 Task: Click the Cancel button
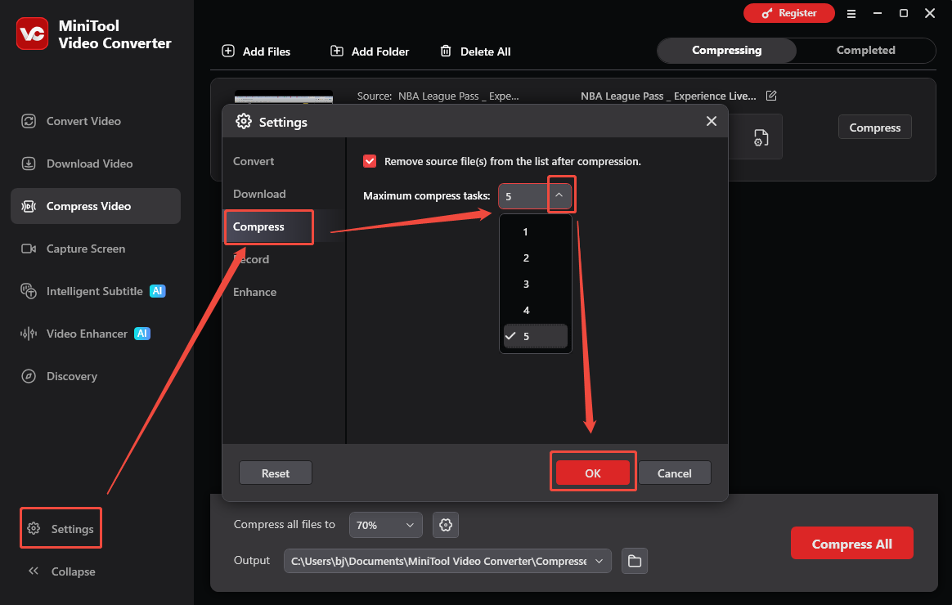[675, 473]
